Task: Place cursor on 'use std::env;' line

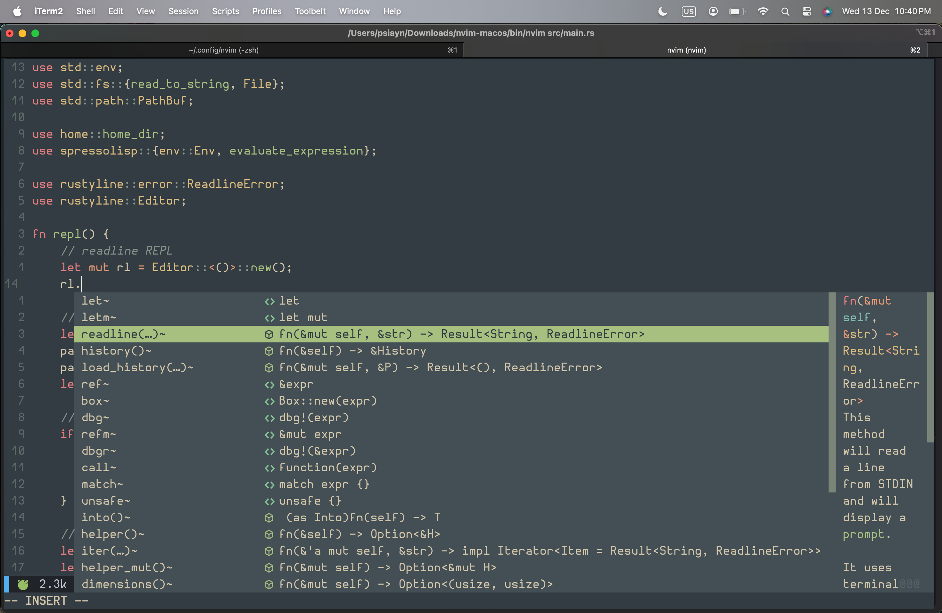Action: [78, 67]
